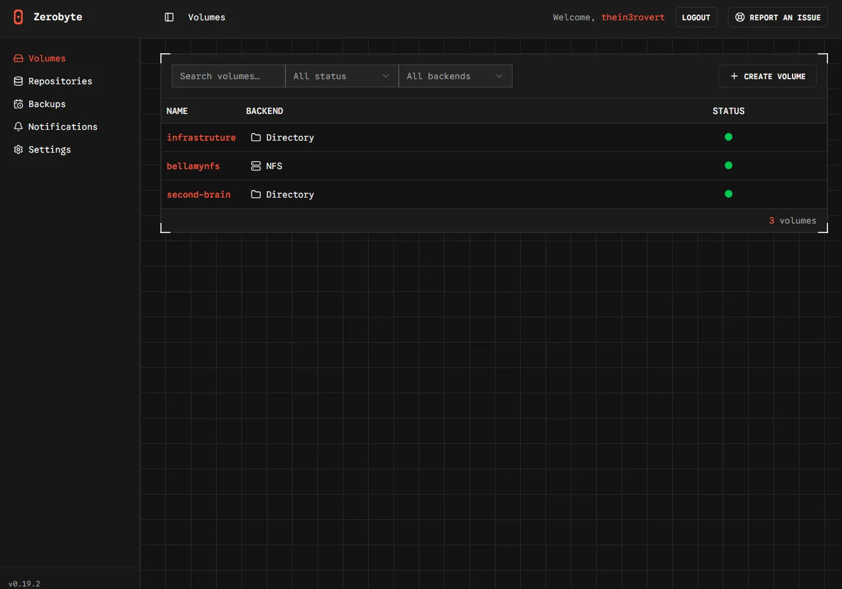The width and height of the screenshot is (842, 589).
Task: Go to the Backups section
Action: 47,104
